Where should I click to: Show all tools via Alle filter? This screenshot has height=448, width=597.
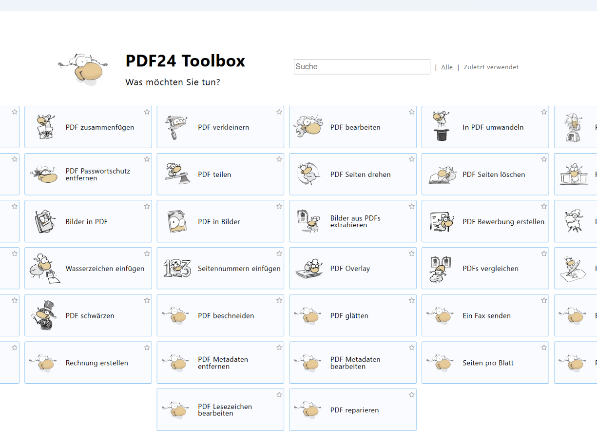coord(447,67)
